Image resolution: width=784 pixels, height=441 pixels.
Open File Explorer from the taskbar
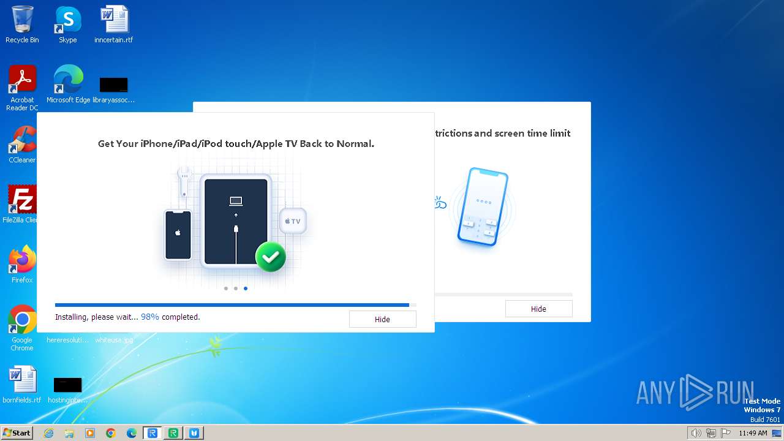coord(69,433)
